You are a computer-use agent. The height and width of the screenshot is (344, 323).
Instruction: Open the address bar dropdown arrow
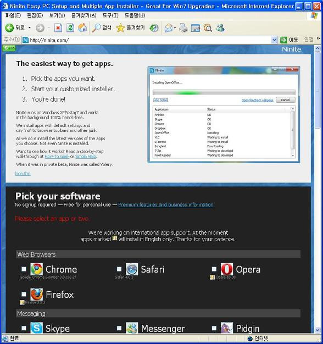274,40
